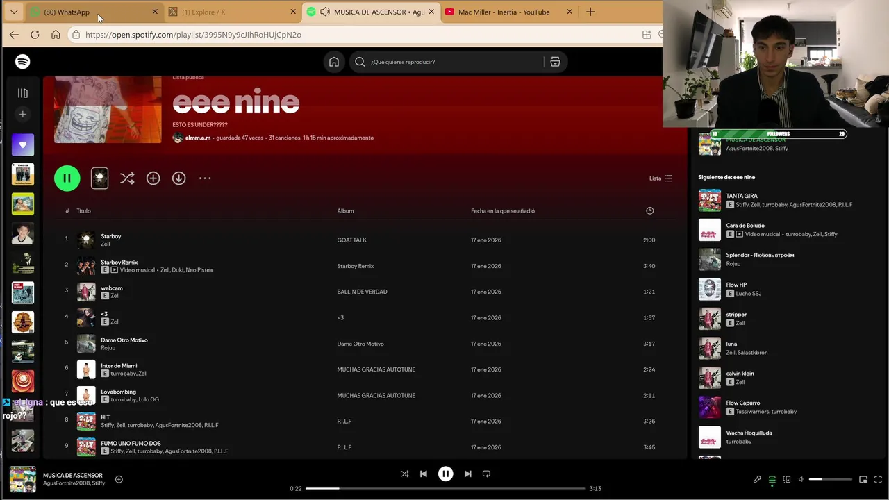The image size is (889, 500).
Task: Click now playing album art thumbnail
Action: tap(23, 479)
